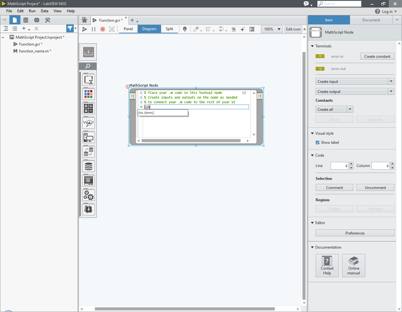Open the Project Files tab icon
This screenshot has width=402, height=312.
coord(15,20)
